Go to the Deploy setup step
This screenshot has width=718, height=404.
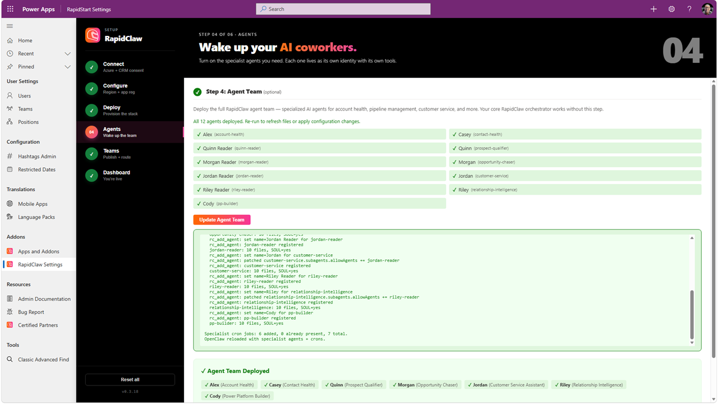point(130,111)
